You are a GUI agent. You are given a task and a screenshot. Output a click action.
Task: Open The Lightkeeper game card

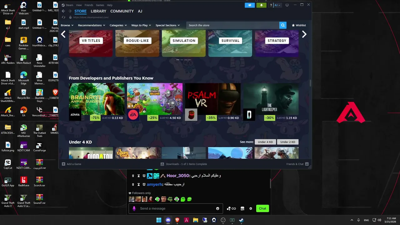(x=271, y=102)
